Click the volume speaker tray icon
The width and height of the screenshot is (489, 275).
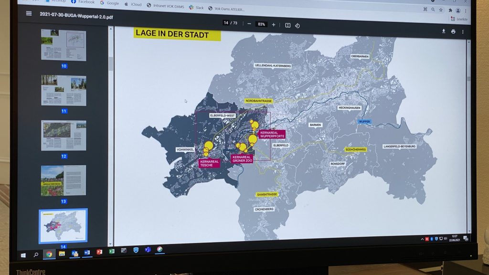(x=446, y=239)
